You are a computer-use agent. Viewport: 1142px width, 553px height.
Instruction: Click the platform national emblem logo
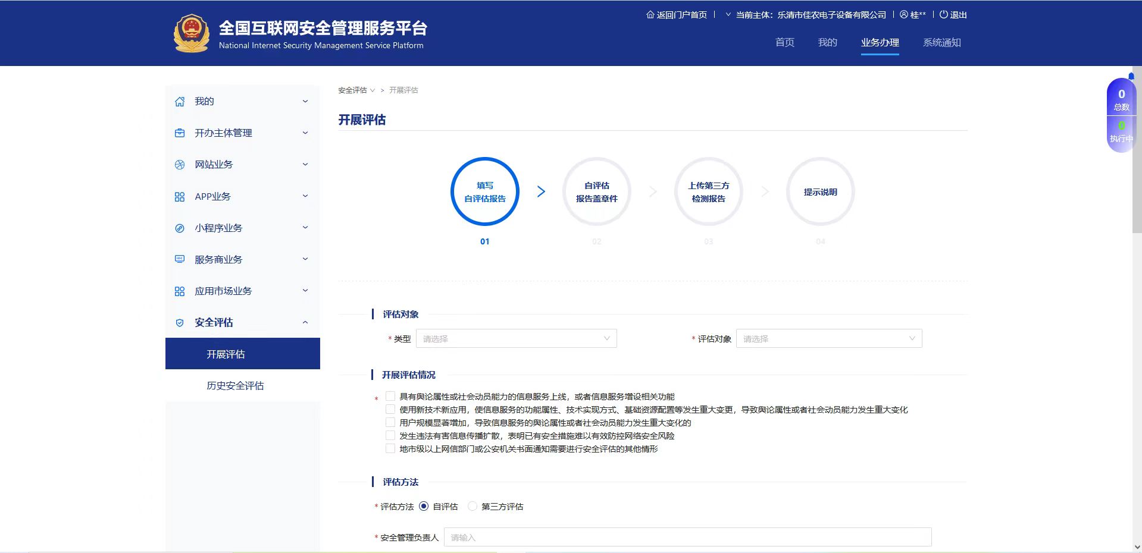tap(190, 33)
